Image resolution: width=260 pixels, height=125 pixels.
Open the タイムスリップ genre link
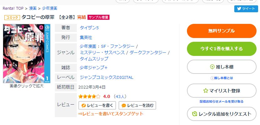click(x=94, y=59)
